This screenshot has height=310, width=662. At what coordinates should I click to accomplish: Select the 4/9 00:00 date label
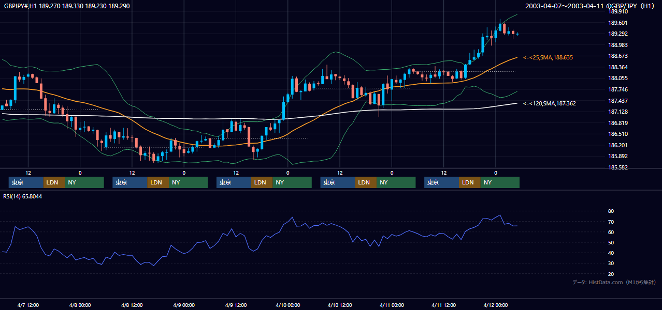pos(184,305)
